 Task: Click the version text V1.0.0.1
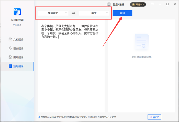click(x=17, y=25)
